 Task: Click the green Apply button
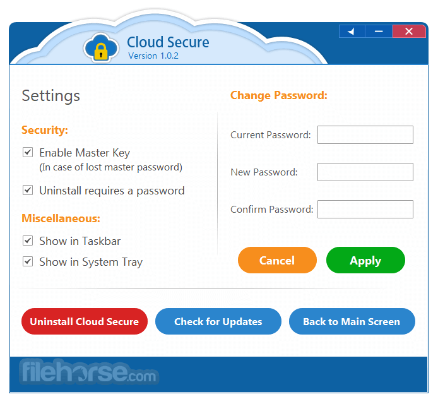pyautogui.click(x=365, y=260)
